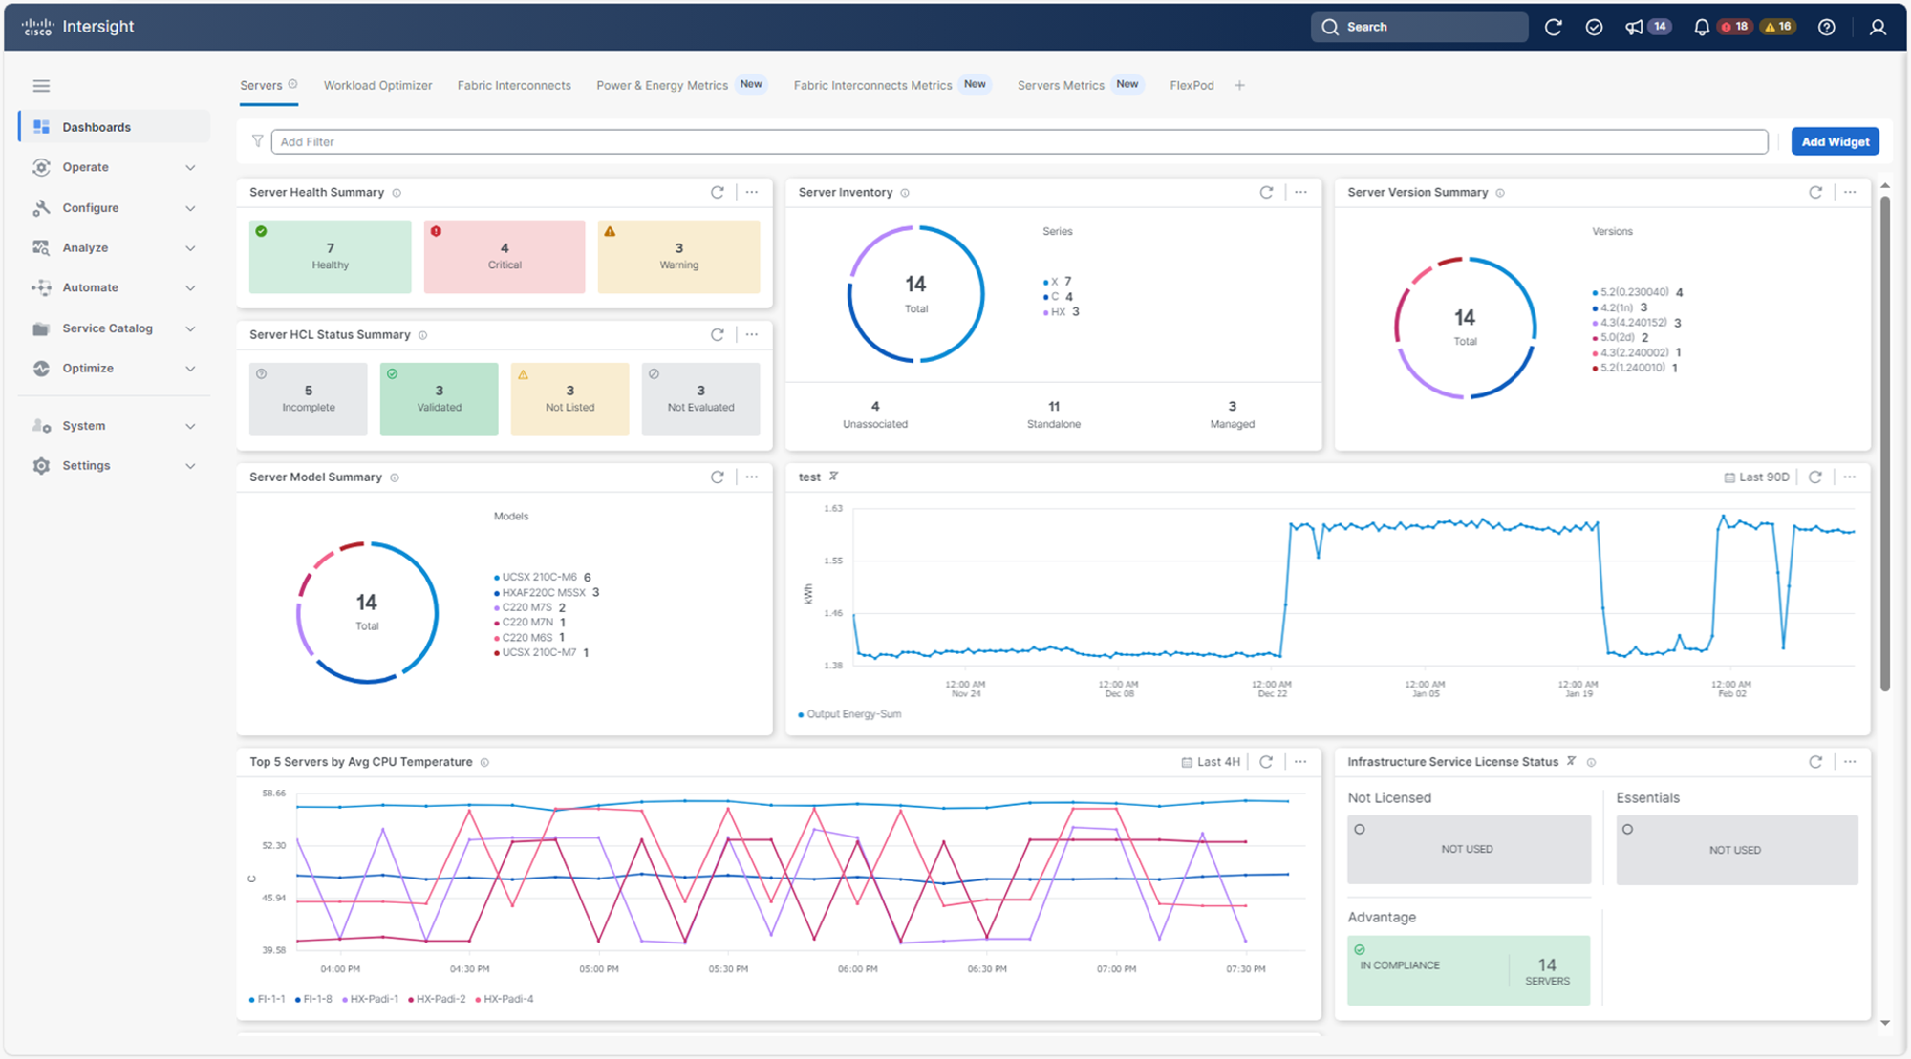Open the test widget more options menu

pos(1851,477)
